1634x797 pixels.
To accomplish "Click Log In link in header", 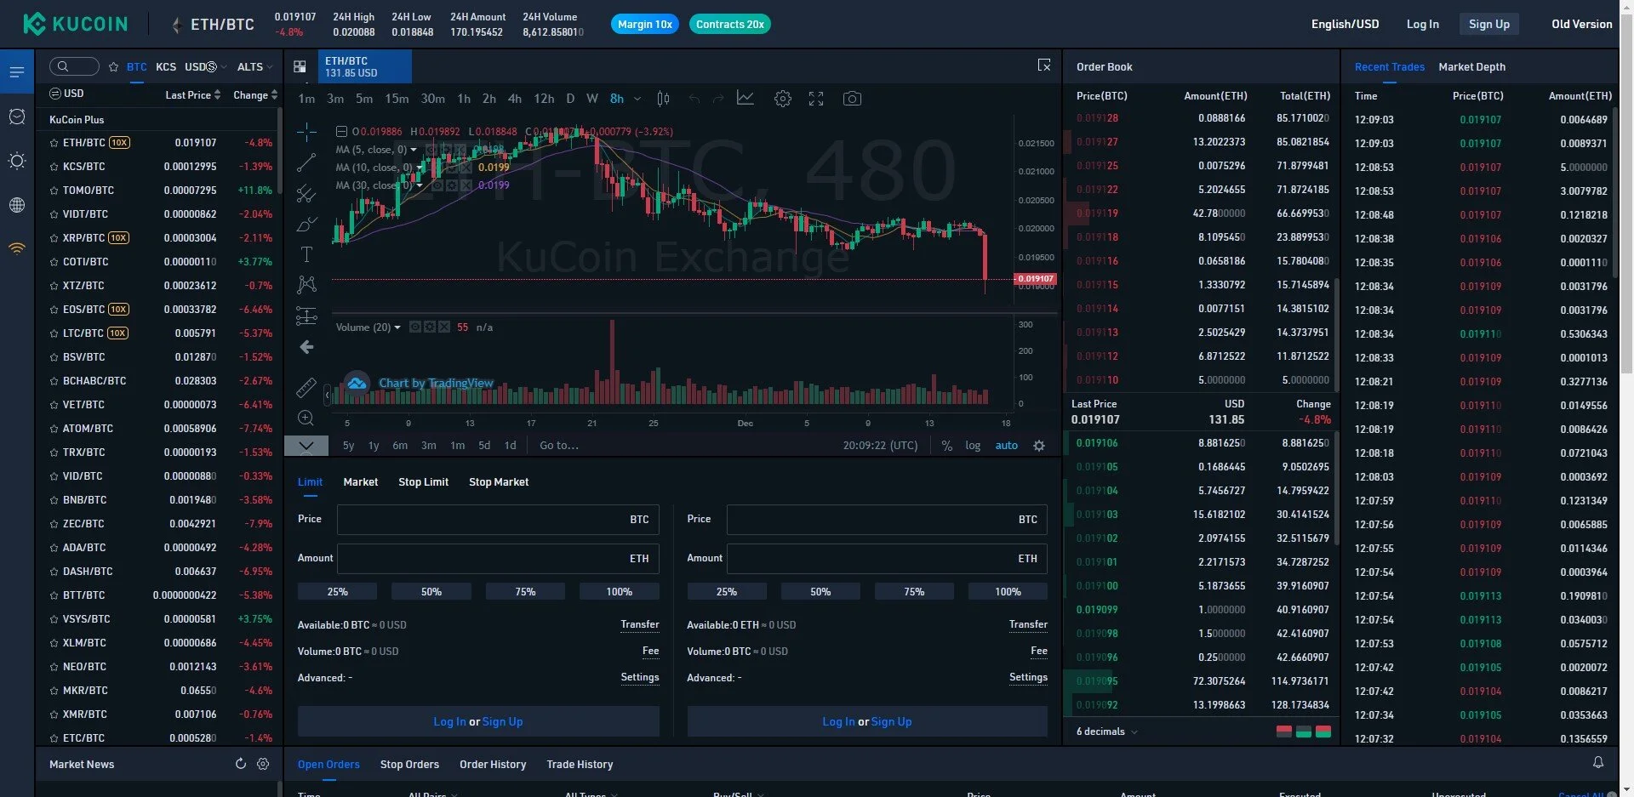I will pos(1422,24).
